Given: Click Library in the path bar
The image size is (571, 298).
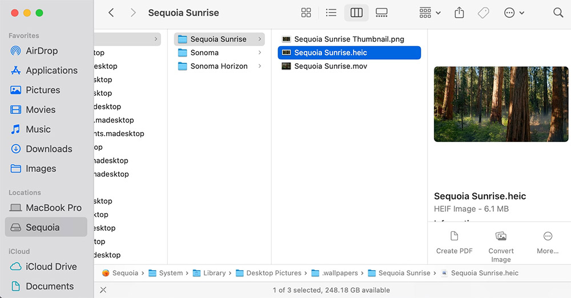Looking at the screenshot, I should (210, 273).
